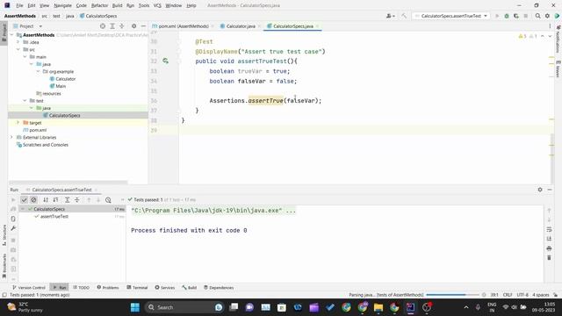
Task: Open IDE settings gear in top toolbar
Action: (547, 16)
